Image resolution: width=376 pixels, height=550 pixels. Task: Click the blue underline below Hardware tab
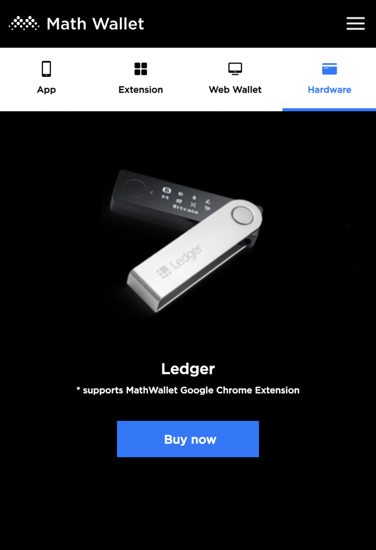[329, 110]
